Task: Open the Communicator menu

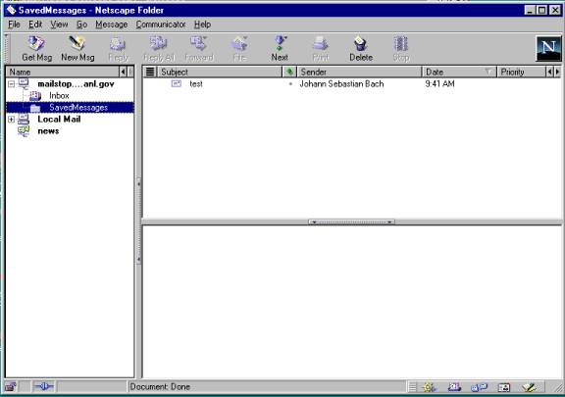Action: [160, 25]
